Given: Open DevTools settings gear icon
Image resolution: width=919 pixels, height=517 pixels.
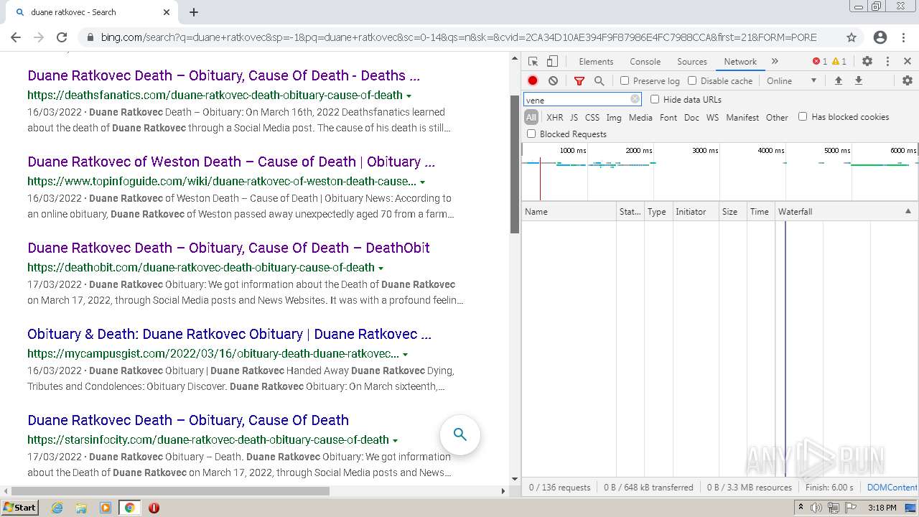Looking at the screenshot, I should point(867,62).
